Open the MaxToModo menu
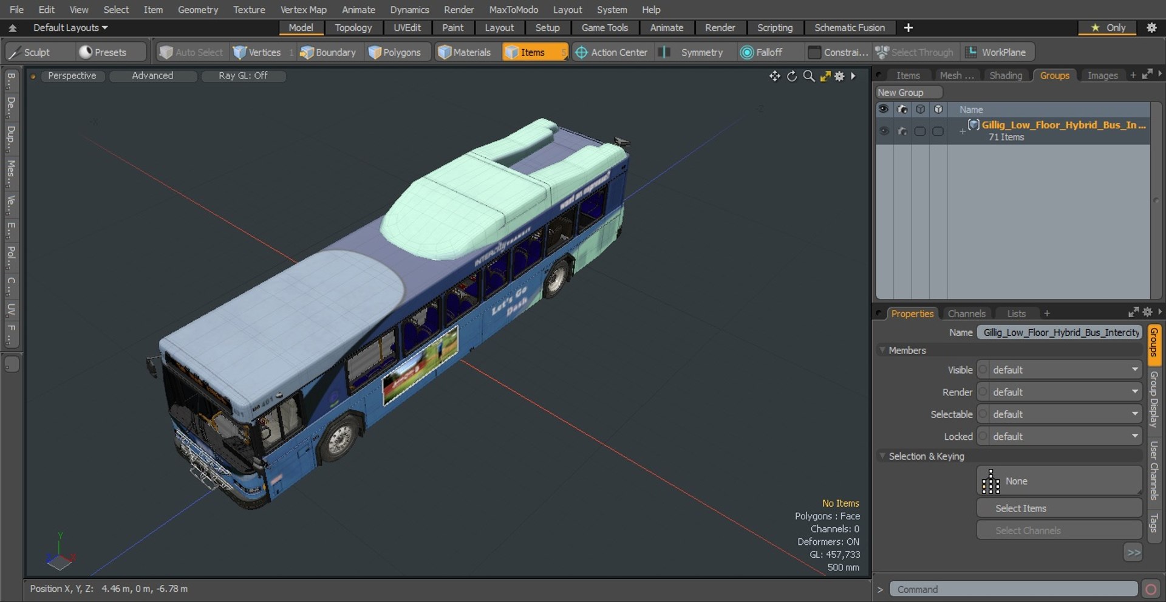The image size is (1166, 602). coord(514,10)
